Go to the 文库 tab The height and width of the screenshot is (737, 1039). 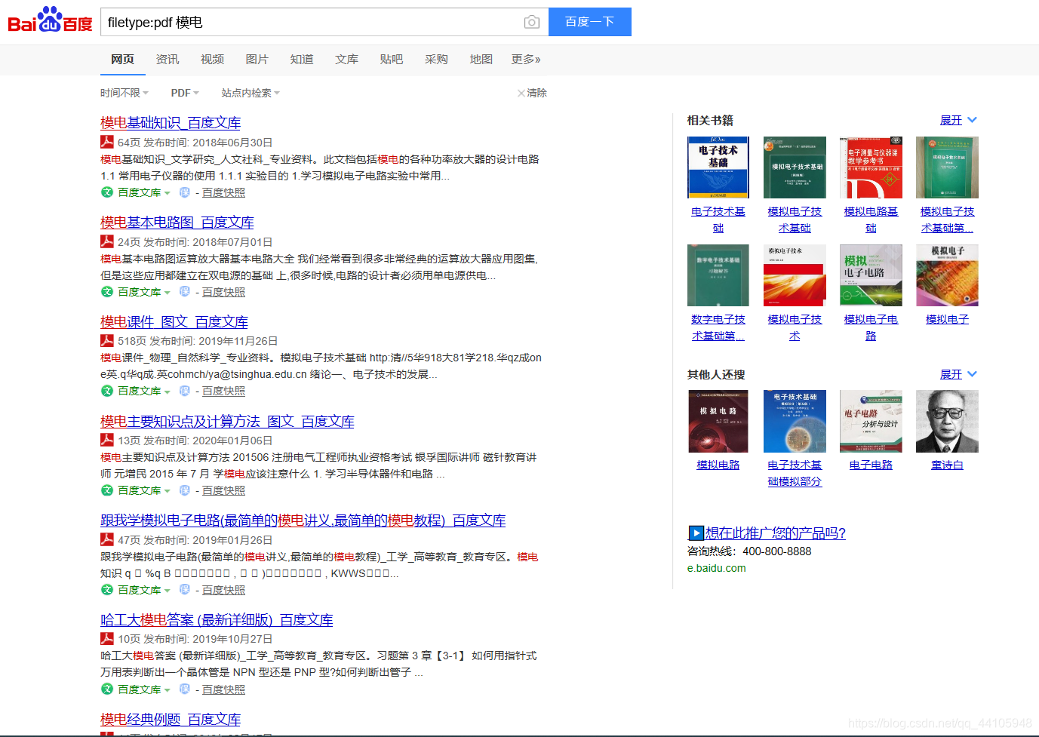347,59
